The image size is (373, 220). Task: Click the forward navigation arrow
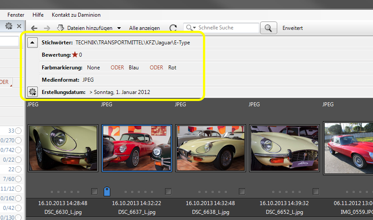click(47, 28)
